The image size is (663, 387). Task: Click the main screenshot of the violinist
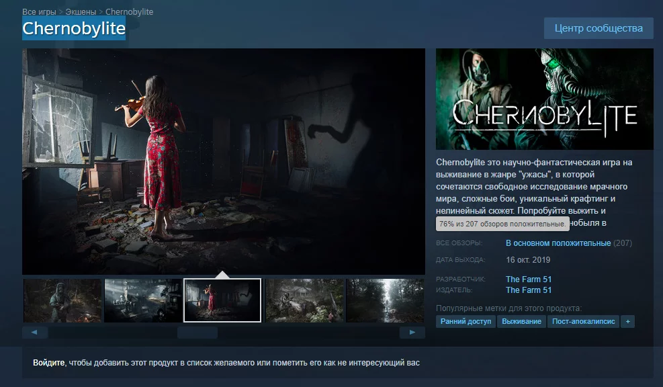pyautogui.click(x=223, y=161)
